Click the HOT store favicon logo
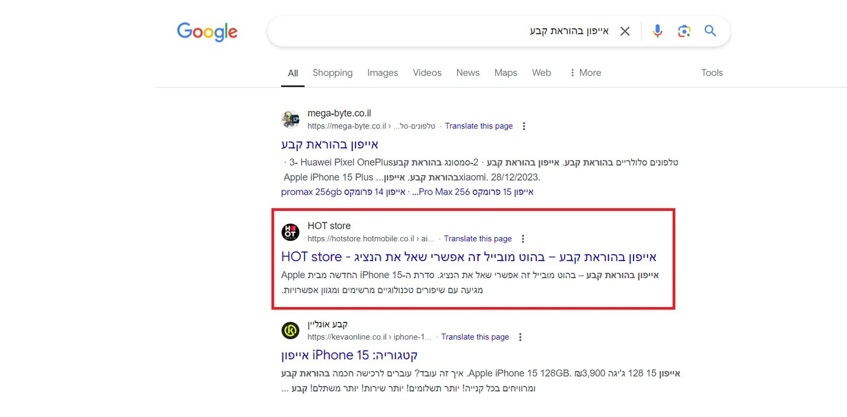Image resolution: width=847 pixels, height=417 pixels. pos(290,232)
